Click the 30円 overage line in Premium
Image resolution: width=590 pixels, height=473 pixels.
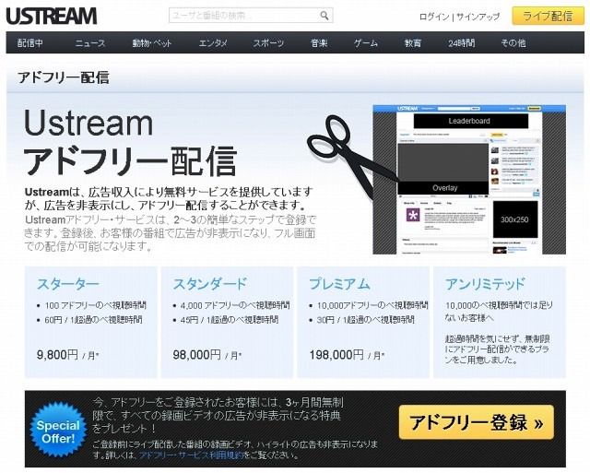tap(365, 320)
